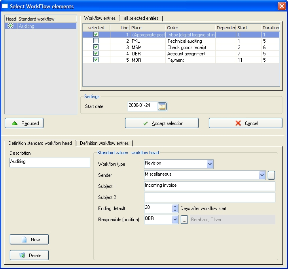Click the selected column header
This screenshot has width=288, height=269.
coord(96,28)
